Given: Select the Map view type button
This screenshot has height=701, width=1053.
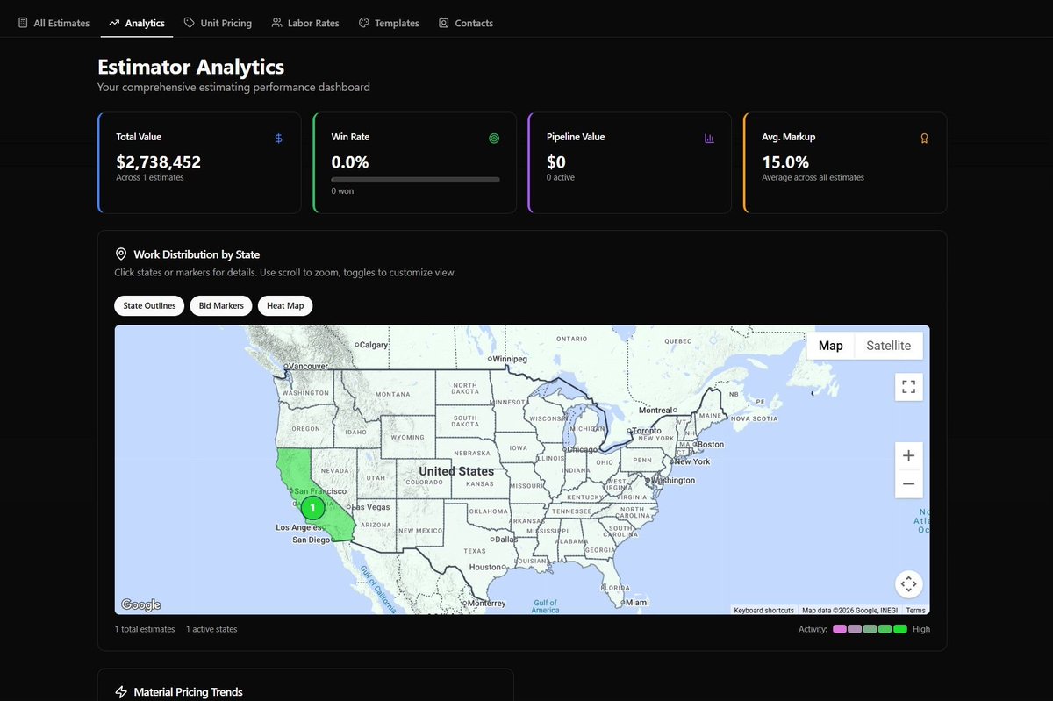Looking at the screenshot, I should tap(830, 346).
